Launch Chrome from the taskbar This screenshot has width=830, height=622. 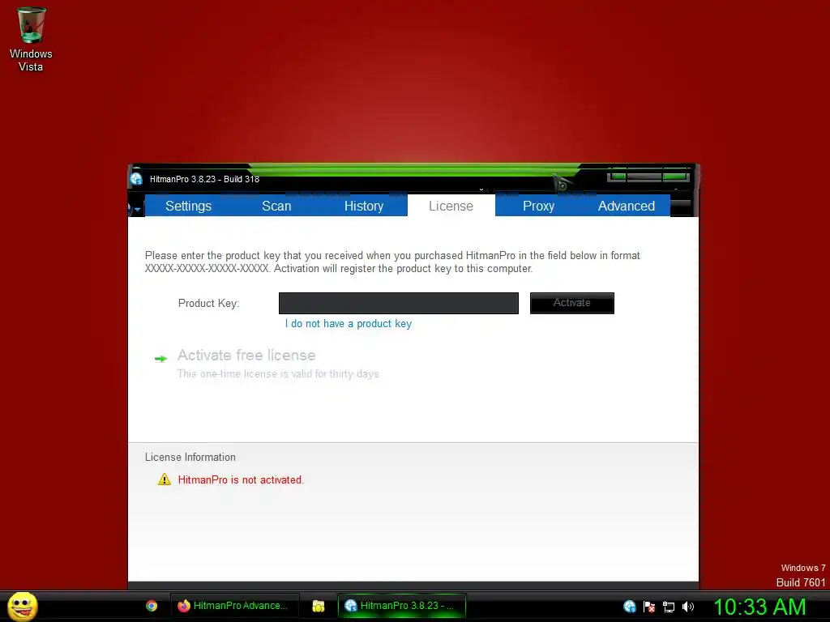click(x=152, y=606)
